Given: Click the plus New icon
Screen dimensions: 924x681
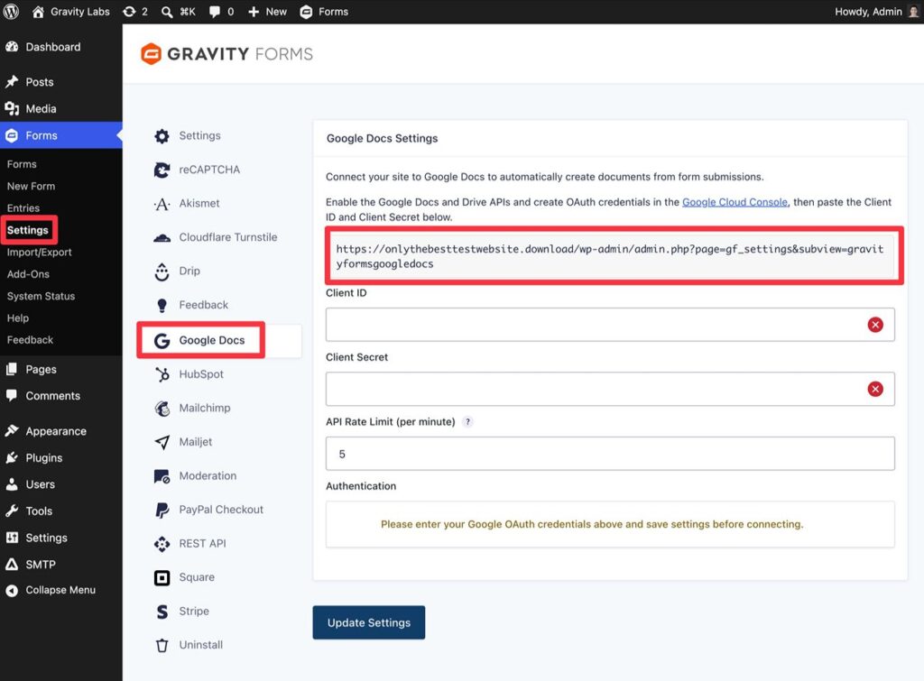Looking at the screenshot, I should 254,12.
